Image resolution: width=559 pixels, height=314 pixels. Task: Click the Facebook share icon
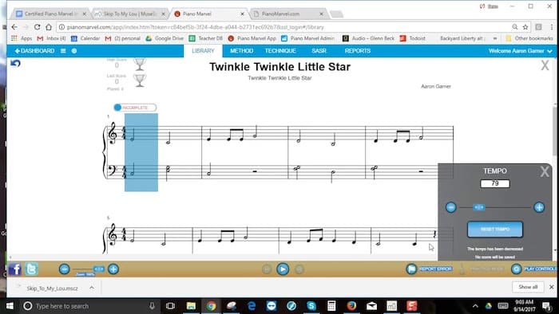[x=15, y=269]
